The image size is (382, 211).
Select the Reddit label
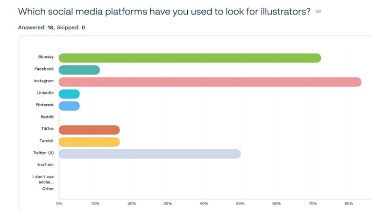(x=47, y=117)
